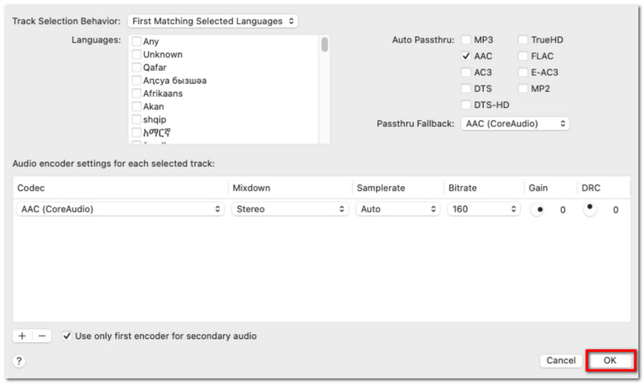
Task: Click the Cancel button
Action: (x=560, y=361)
